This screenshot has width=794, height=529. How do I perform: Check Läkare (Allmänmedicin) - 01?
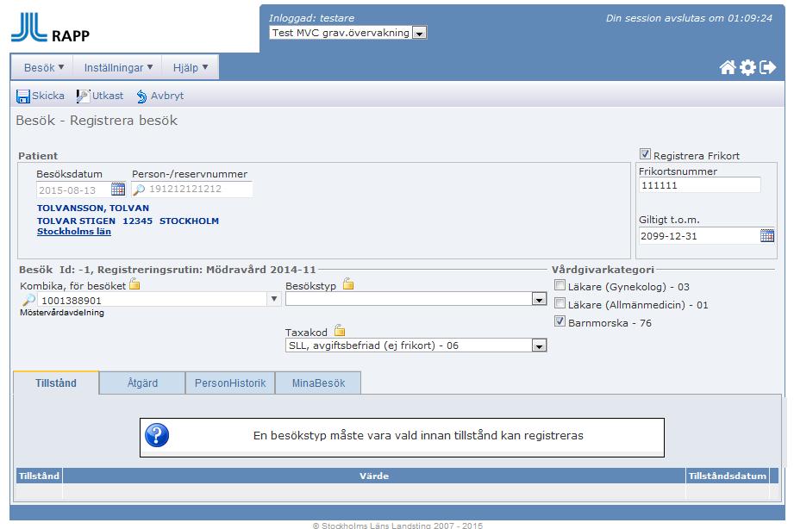(560, 303)
